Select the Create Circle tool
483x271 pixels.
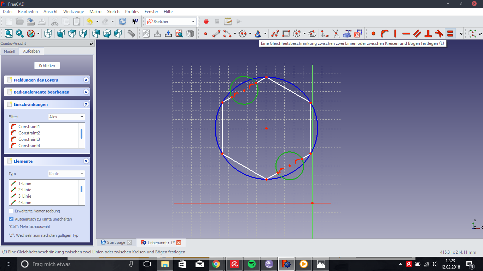coord(243,34)
